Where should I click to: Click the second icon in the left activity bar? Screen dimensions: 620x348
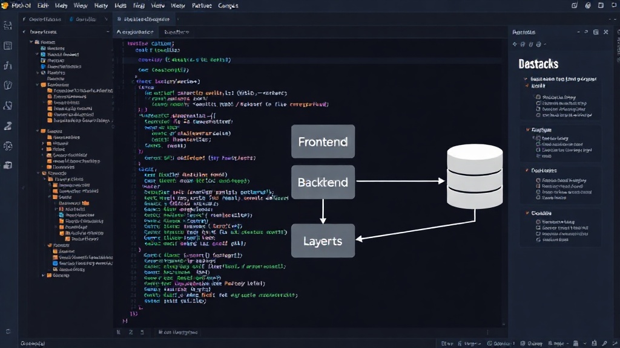pos(8,46)
